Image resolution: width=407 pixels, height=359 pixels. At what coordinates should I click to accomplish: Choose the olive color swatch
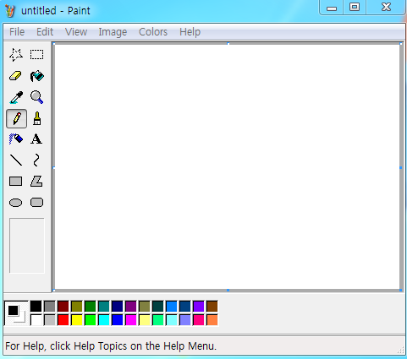(77, 307)
